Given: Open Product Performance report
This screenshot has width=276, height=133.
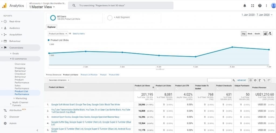Looking at the screenshot, I should pos(22,81).
